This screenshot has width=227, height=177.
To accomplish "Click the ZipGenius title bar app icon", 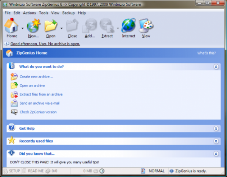I will click(5, 5).
